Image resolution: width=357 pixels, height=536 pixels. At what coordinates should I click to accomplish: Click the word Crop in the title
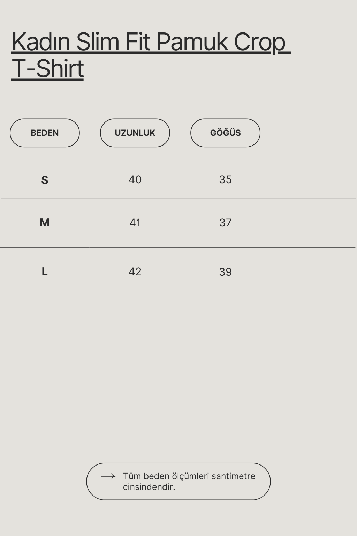(260, 42)
